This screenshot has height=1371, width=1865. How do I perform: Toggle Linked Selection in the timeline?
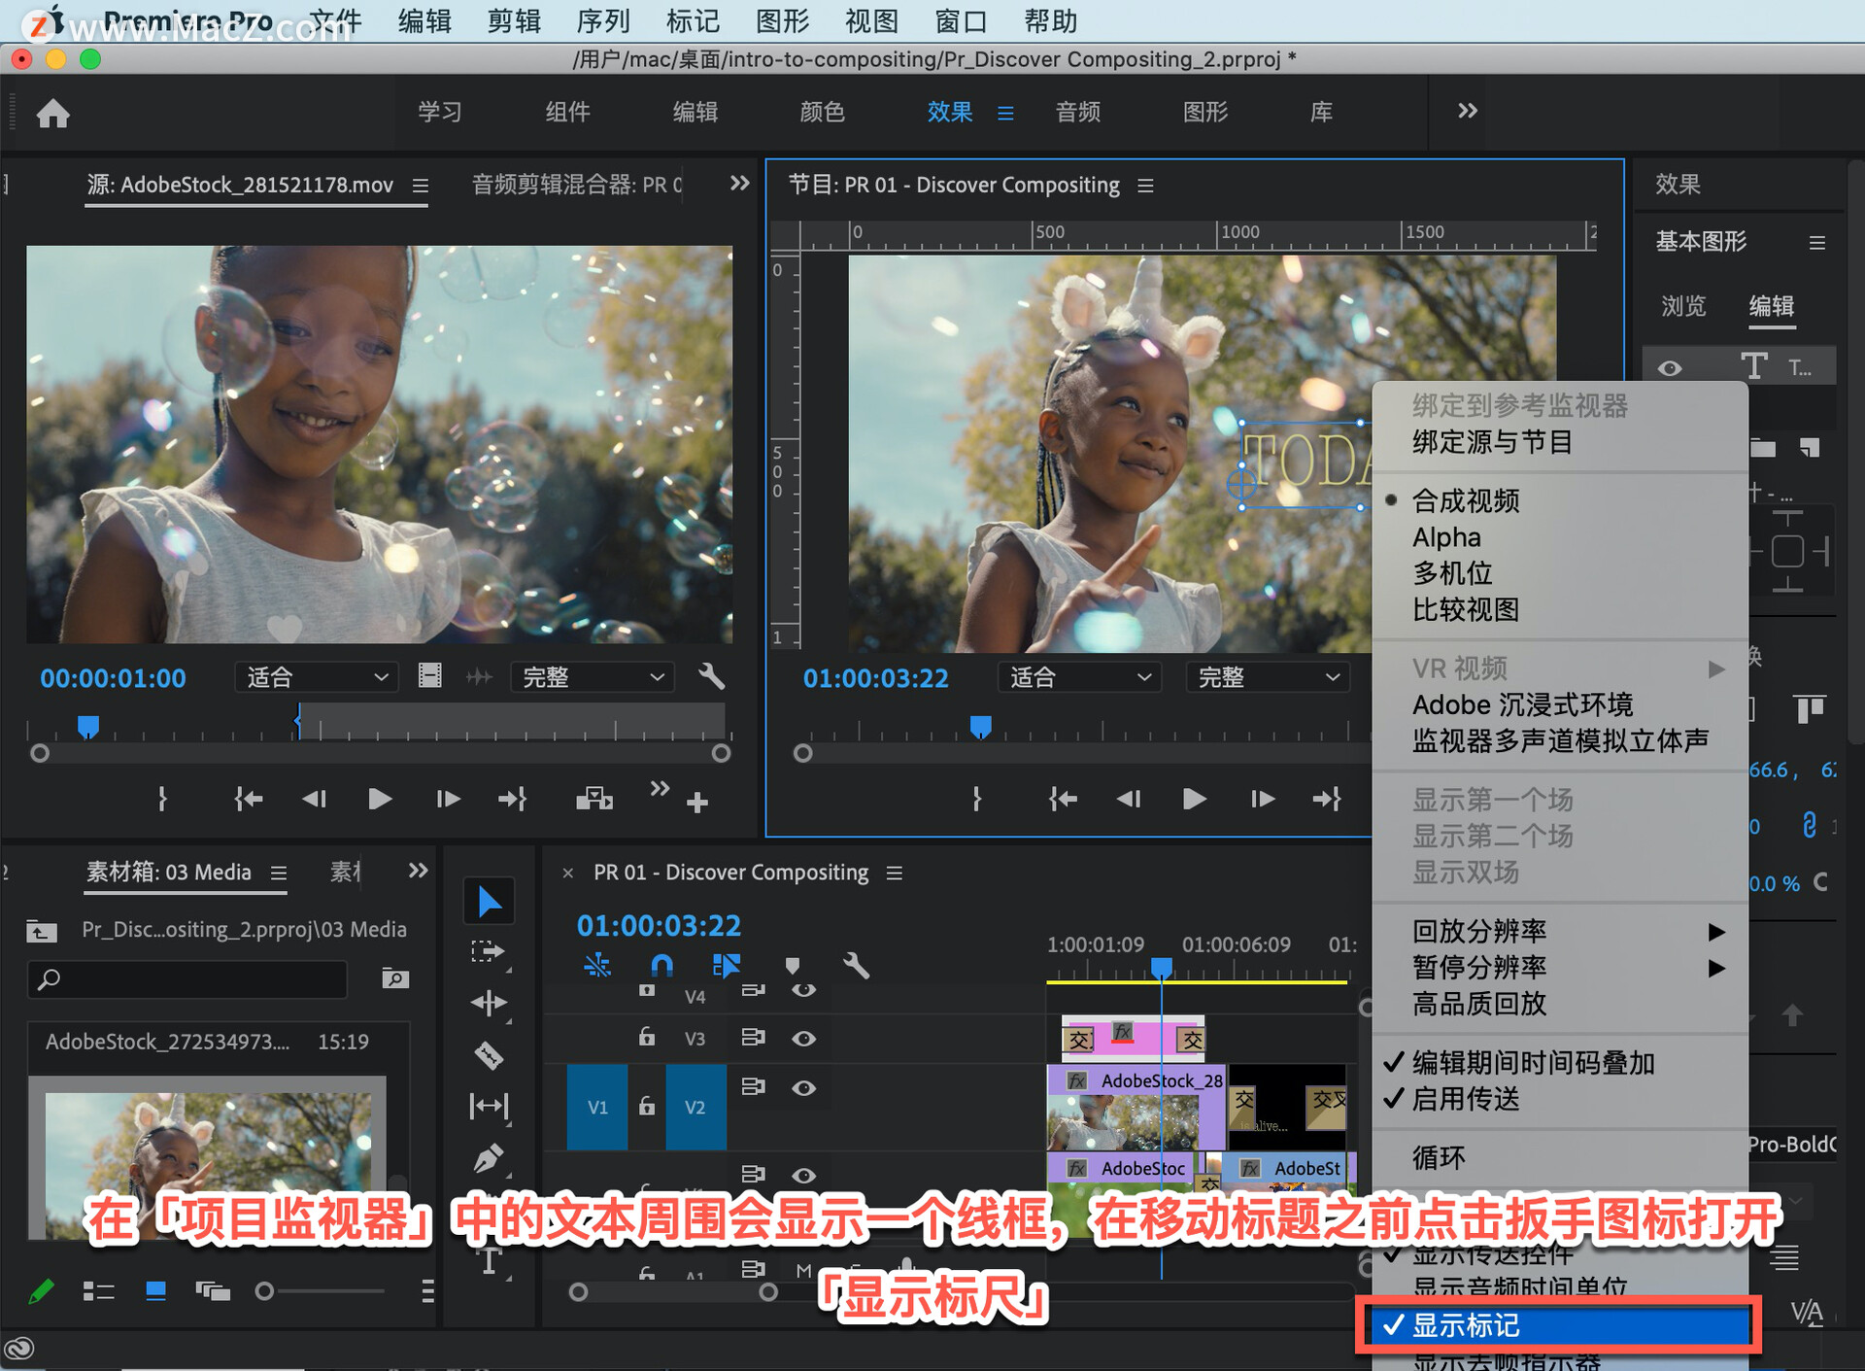(726, 965)
